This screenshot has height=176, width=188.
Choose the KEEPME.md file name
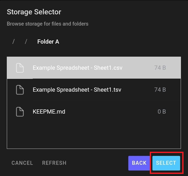(x=49, y=112)
